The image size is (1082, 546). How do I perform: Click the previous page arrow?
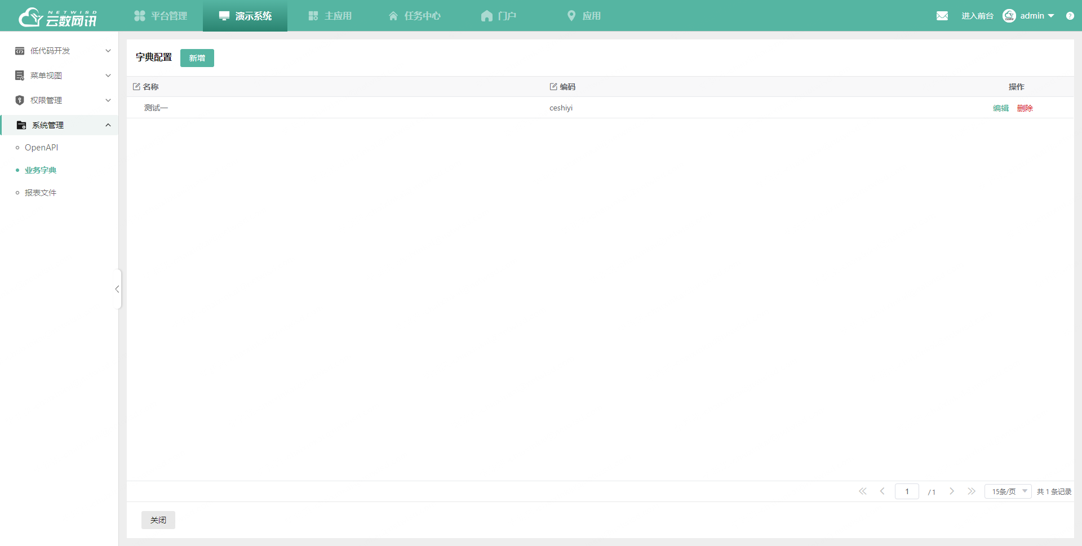pyautogui.click(x=882, y=491)
